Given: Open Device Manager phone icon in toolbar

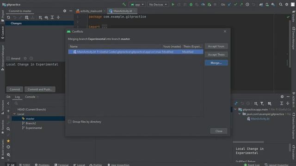Looking at the screenshot, I should (x=267, y=5).
